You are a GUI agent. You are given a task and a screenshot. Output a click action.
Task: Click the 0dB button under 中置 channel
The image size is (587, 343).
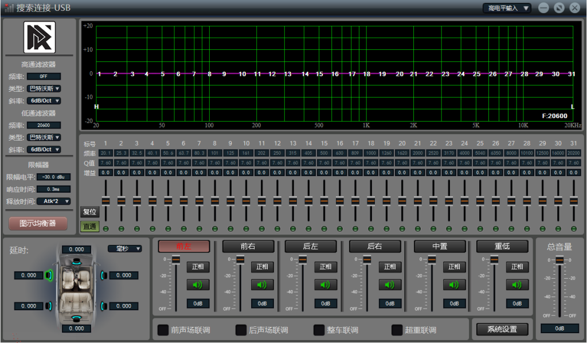click(454, 303)
